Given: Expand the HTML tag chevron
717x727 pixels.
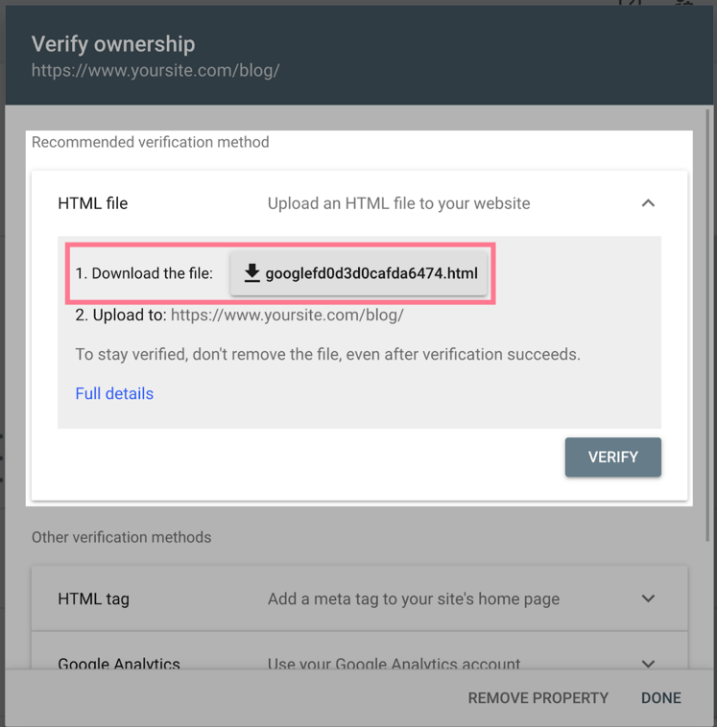Looking at the screenshot, I should (648, 598).
